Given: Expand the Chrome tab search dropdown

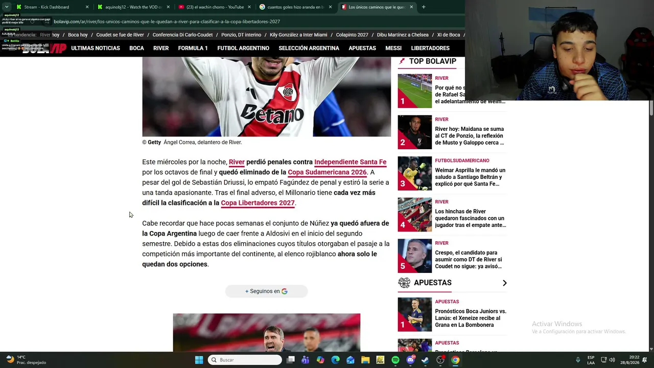Looking at the screenshot, I should pyautogui.click(x=7, y=7).
